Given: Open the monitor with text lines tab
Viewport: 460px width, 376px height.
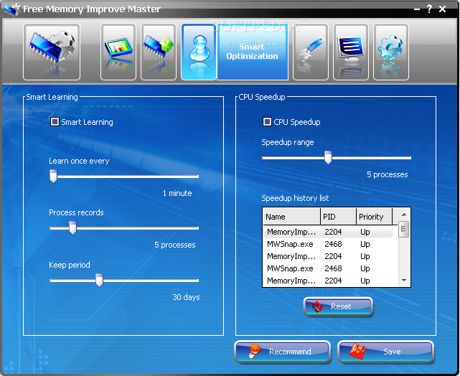Looking at the screenshot, I should tap(351, 52).
